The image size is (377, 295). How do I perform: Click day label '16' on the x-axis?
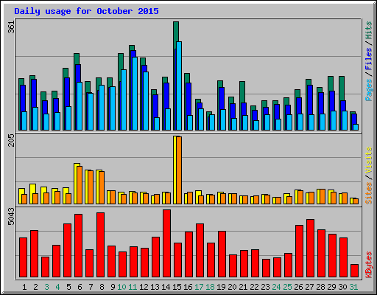(x=188, y=287)
